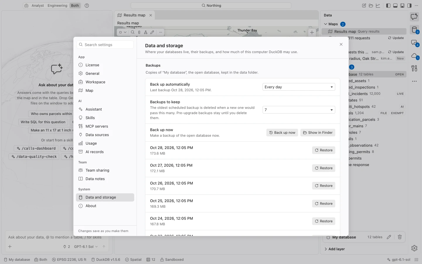
Task: Open the Backups to keep dropdown
Action: tap(299, 110)
